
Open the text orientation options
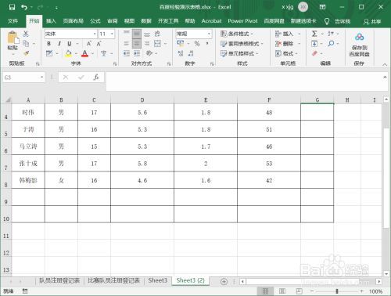(x=149, y=53)
